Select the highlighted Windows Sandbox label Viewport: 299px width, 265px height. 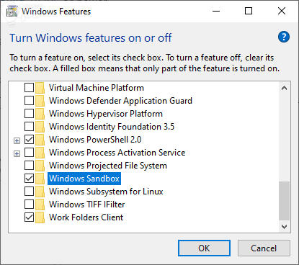pos(84,179)
